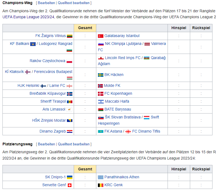The width and height of the screenshot is (216, 193).
Task: Open the HŠK Zrinjski Mostar link
Action: tap(49, 120)
